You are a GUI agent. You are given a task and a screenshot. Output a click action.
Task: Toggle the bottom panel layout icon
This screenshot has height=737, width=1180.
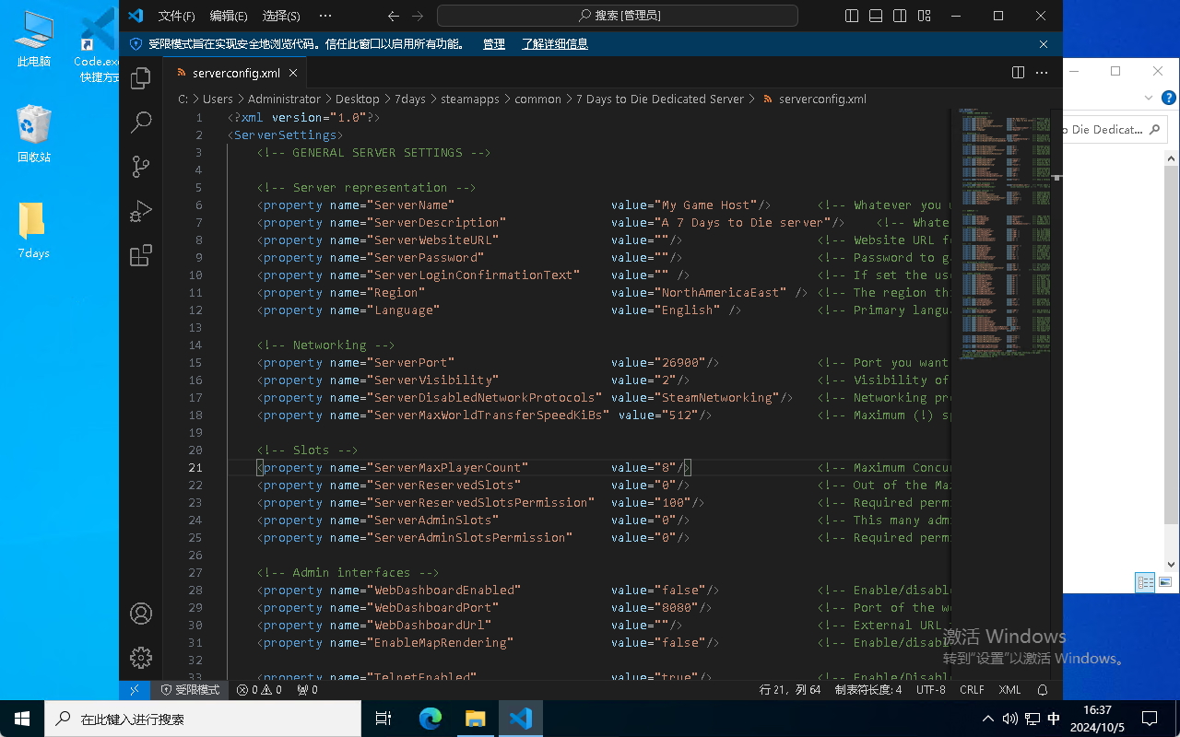click(x=876, y=16)
